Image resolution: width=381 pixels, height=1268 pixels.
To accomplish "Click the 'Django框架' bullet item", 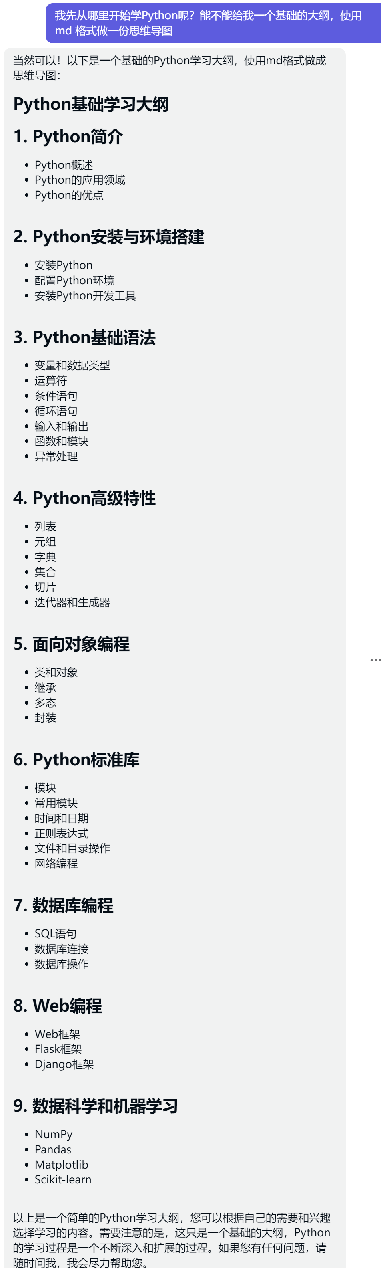I will pos(64,1064).
